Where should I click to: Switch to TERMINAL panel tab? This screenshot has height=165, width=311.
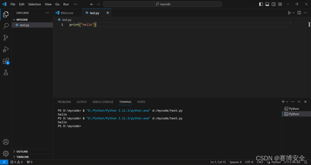coord(125,102)
